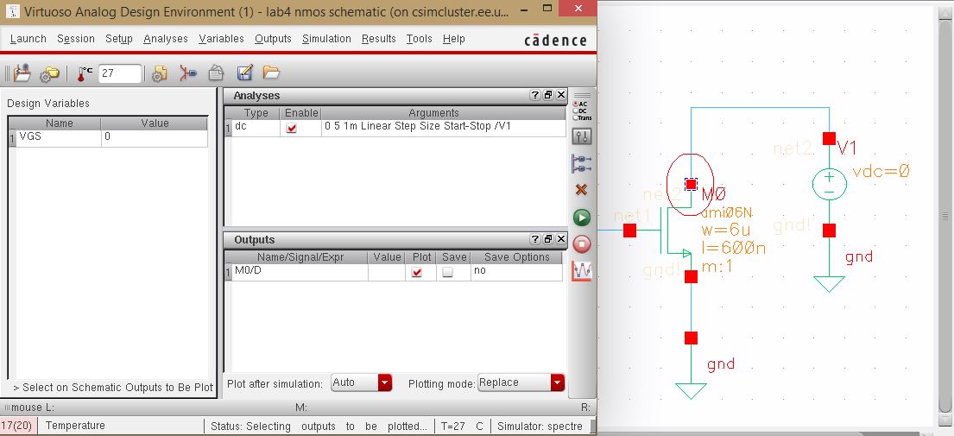Open the Results menu
Screen dimensions: 954x436
click(378, 39)
